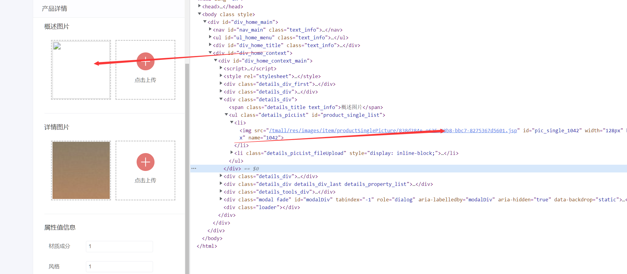Expand the head node
Screen dimensions: 627x274
[200, 6]
